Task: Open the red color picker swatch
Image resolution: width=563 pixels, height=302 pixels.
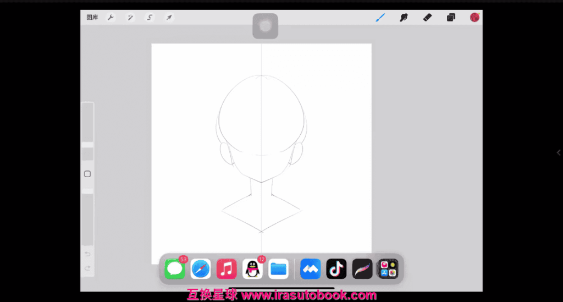Action: pyautogui.click(x=474, y=18)
